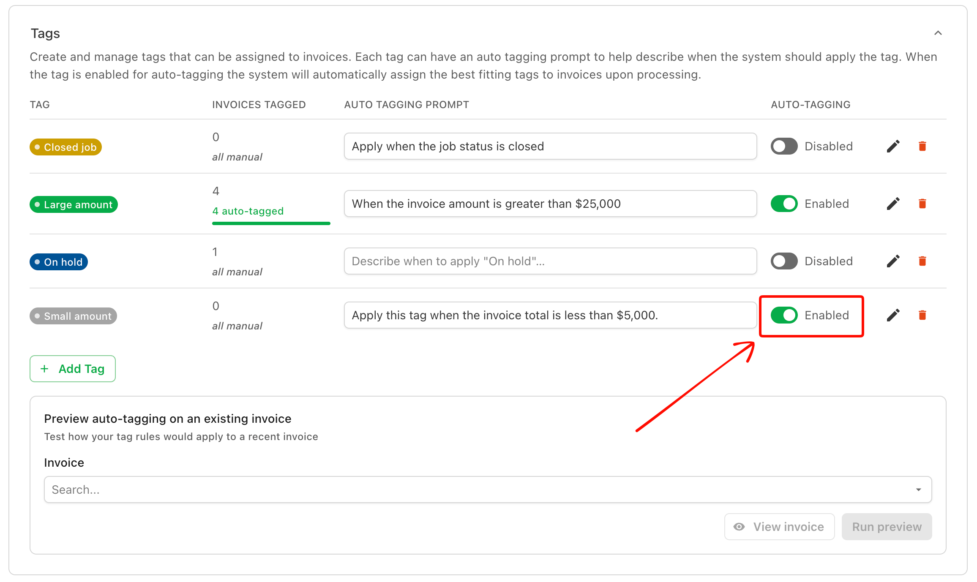Edit the On hold tag with pencil icon

tap(893, 261)
